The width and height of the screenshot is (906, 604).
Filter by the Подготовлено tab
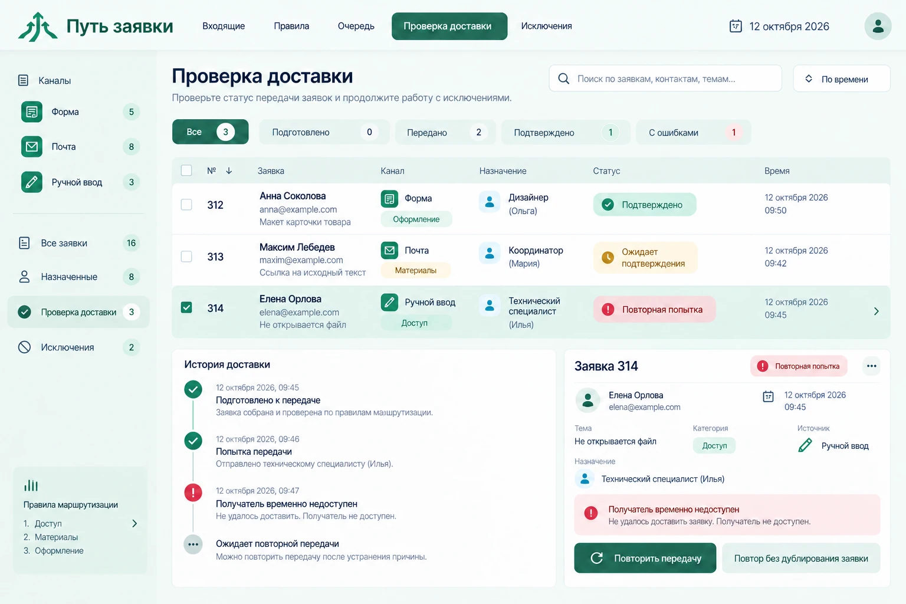point(324,132)
